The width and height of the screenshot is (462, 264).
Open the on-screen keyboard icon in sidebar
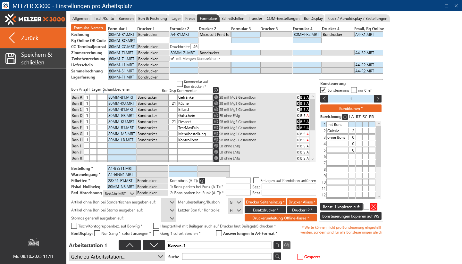(33, 243)
